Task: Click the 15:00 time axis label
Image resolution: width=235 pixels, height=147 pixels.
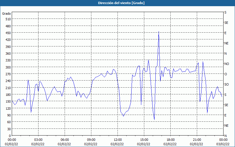Action: coord(144,140)
